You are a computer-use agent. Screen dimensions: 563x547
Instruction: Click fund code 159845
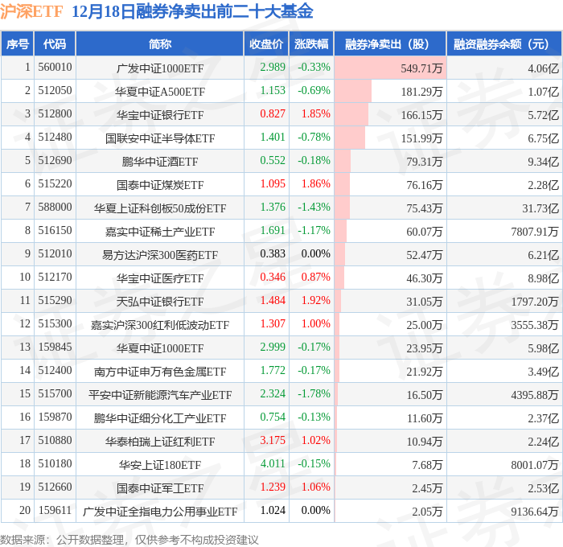[x=55, y=348]
